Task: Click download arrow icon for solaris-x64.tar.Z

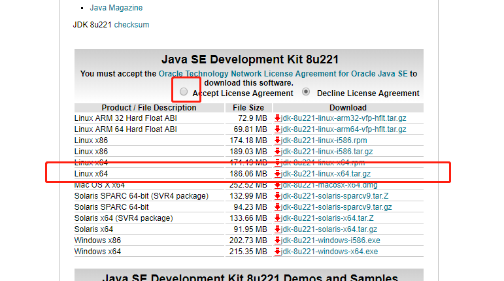Action: (x=277, y=218)
